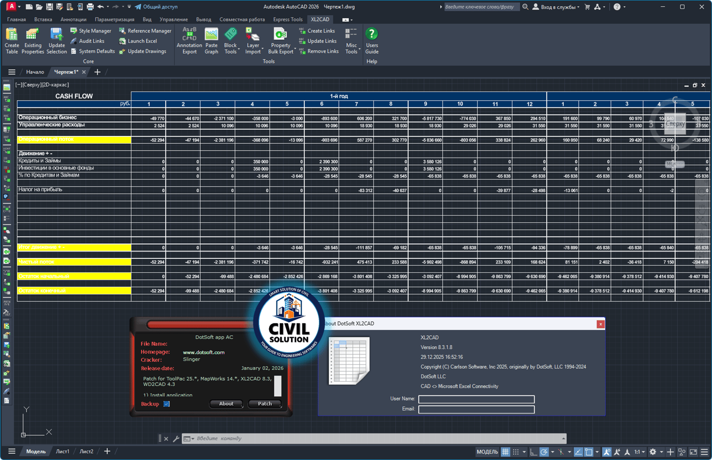
Task: Toggle the drawing grid display
Action: pyautogui.click(x=506, y=452)
